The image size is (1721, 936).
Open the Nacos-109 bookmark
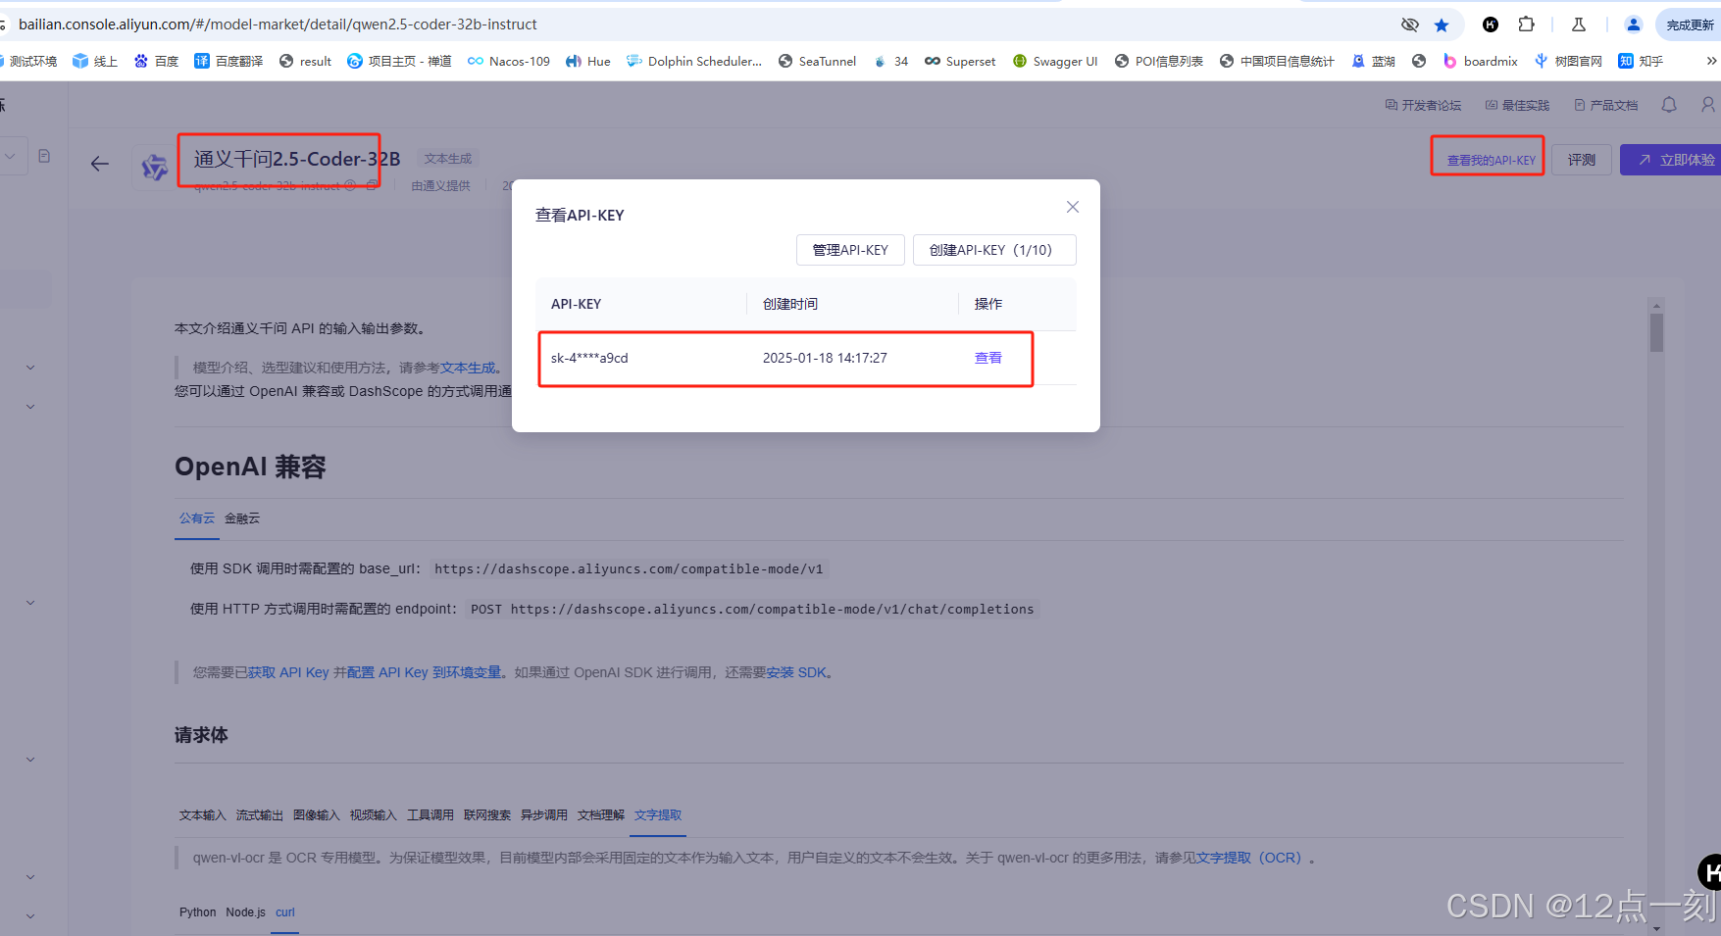pyautogui.click(x=509, y=61)
